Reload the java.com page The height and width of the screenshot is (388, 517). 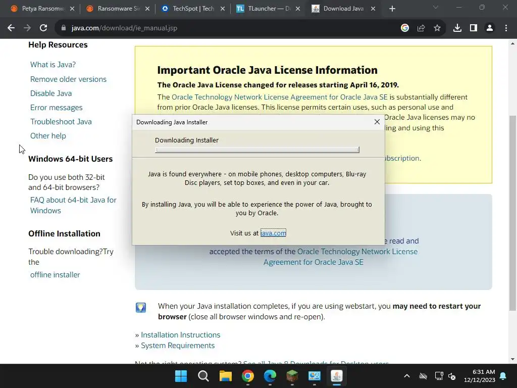[x=43, y=28]
